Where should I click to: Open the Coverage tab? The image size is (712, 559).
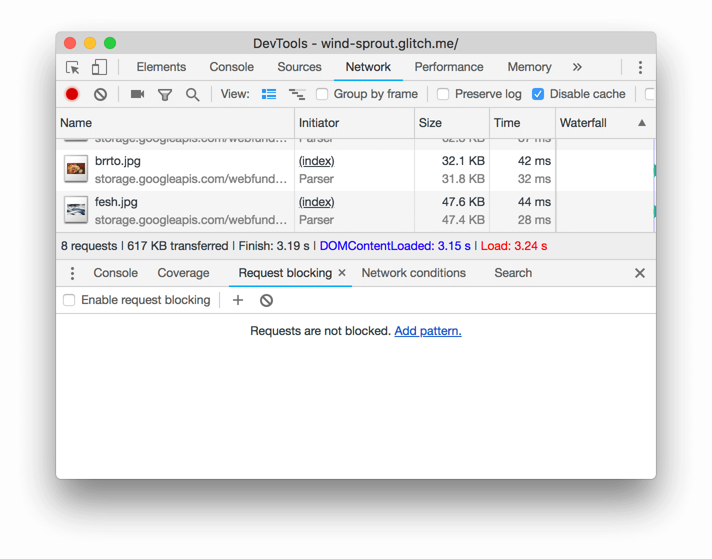pyautogui.click(x=183, y=273)
